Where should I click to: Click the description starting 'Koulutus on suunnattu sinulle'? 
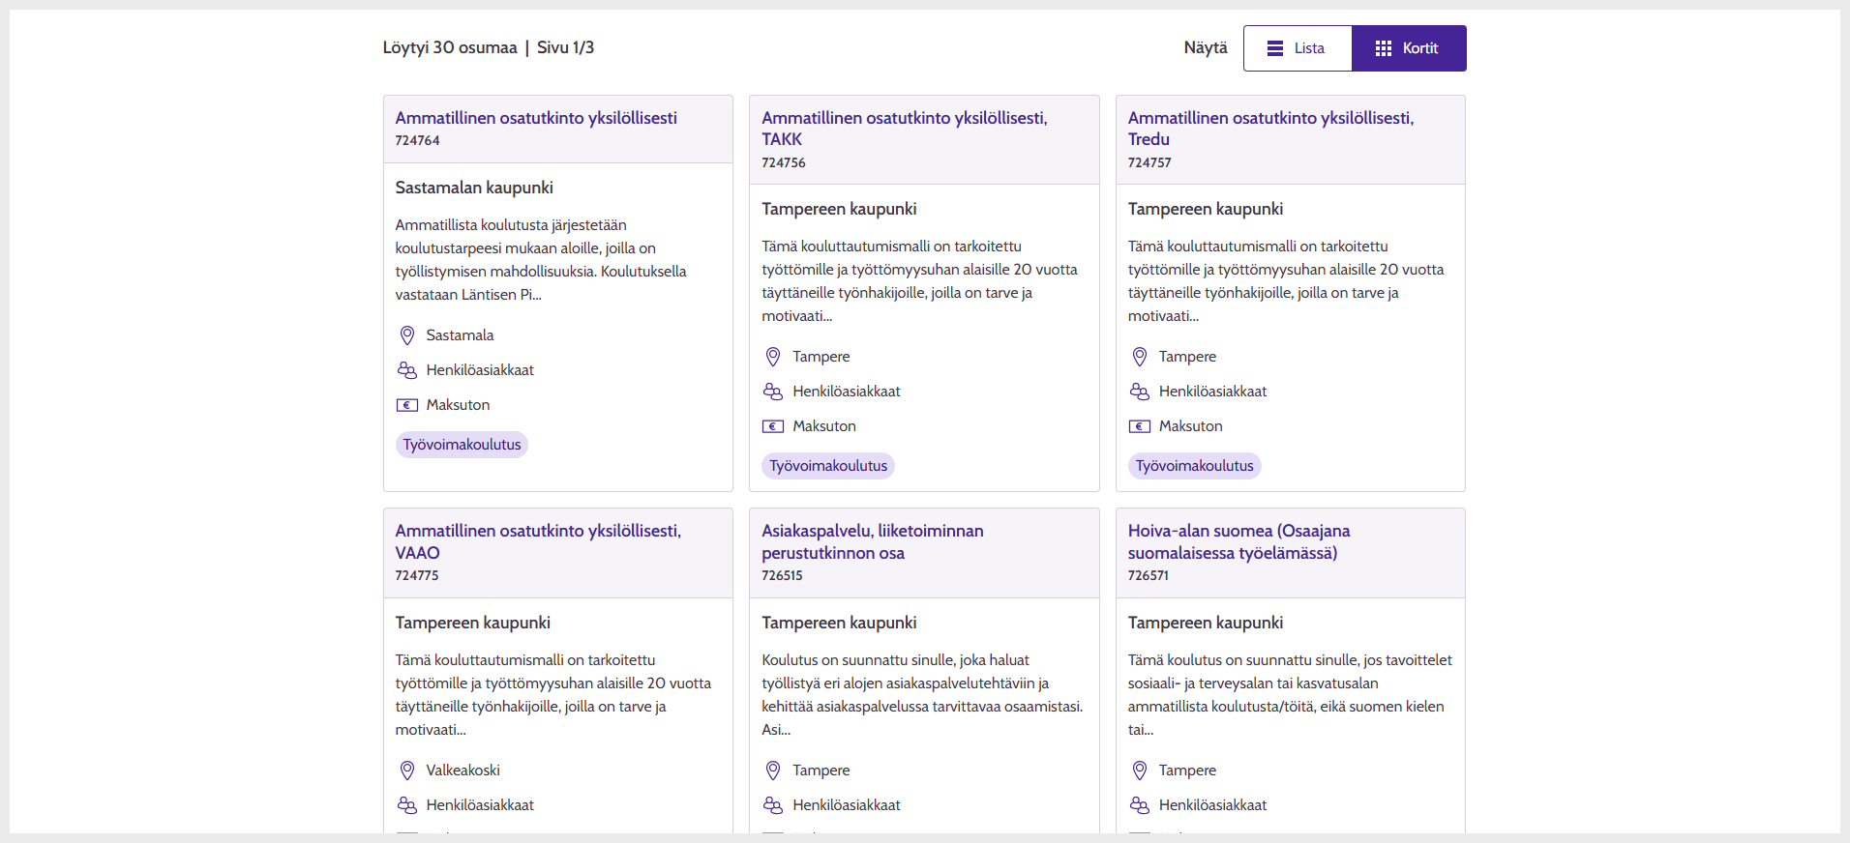coord(922,695)
